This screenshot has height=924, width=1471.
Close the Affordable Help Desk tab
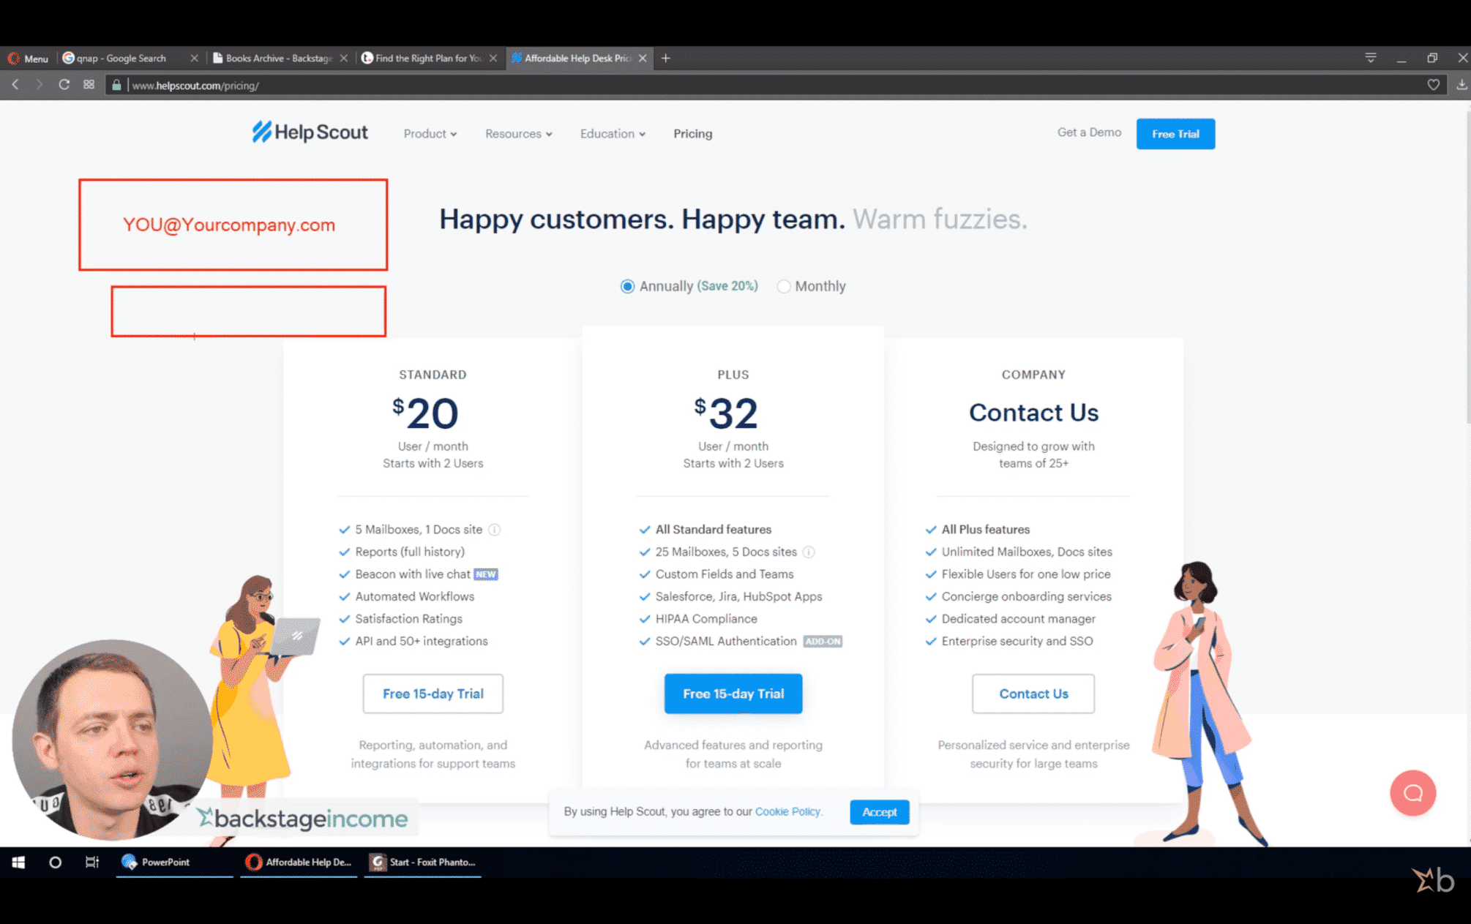coord(643,58)
